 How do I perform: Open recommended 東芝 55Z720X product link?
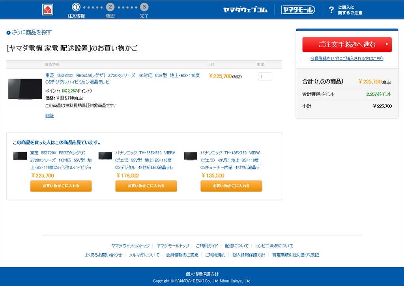(x=61, y=160)
